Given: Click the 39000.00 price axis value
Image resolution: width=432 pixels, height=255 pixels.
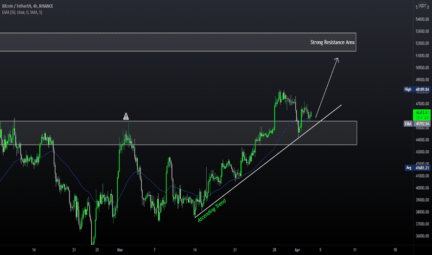Looking at the screenshot, I should point(422,200).
